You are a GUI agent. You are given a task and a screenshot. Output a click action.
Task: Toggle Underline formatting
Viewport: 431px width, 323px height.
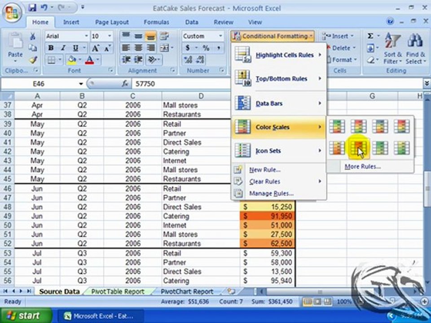[x=75, y=48]
